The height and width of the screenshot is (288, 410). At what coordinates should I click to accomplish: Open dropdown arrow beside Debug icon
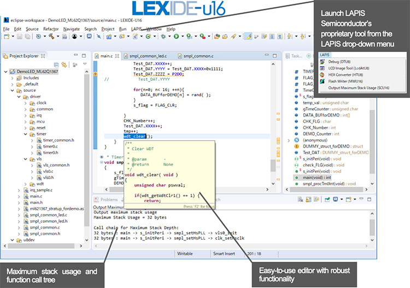click(169, 37)
